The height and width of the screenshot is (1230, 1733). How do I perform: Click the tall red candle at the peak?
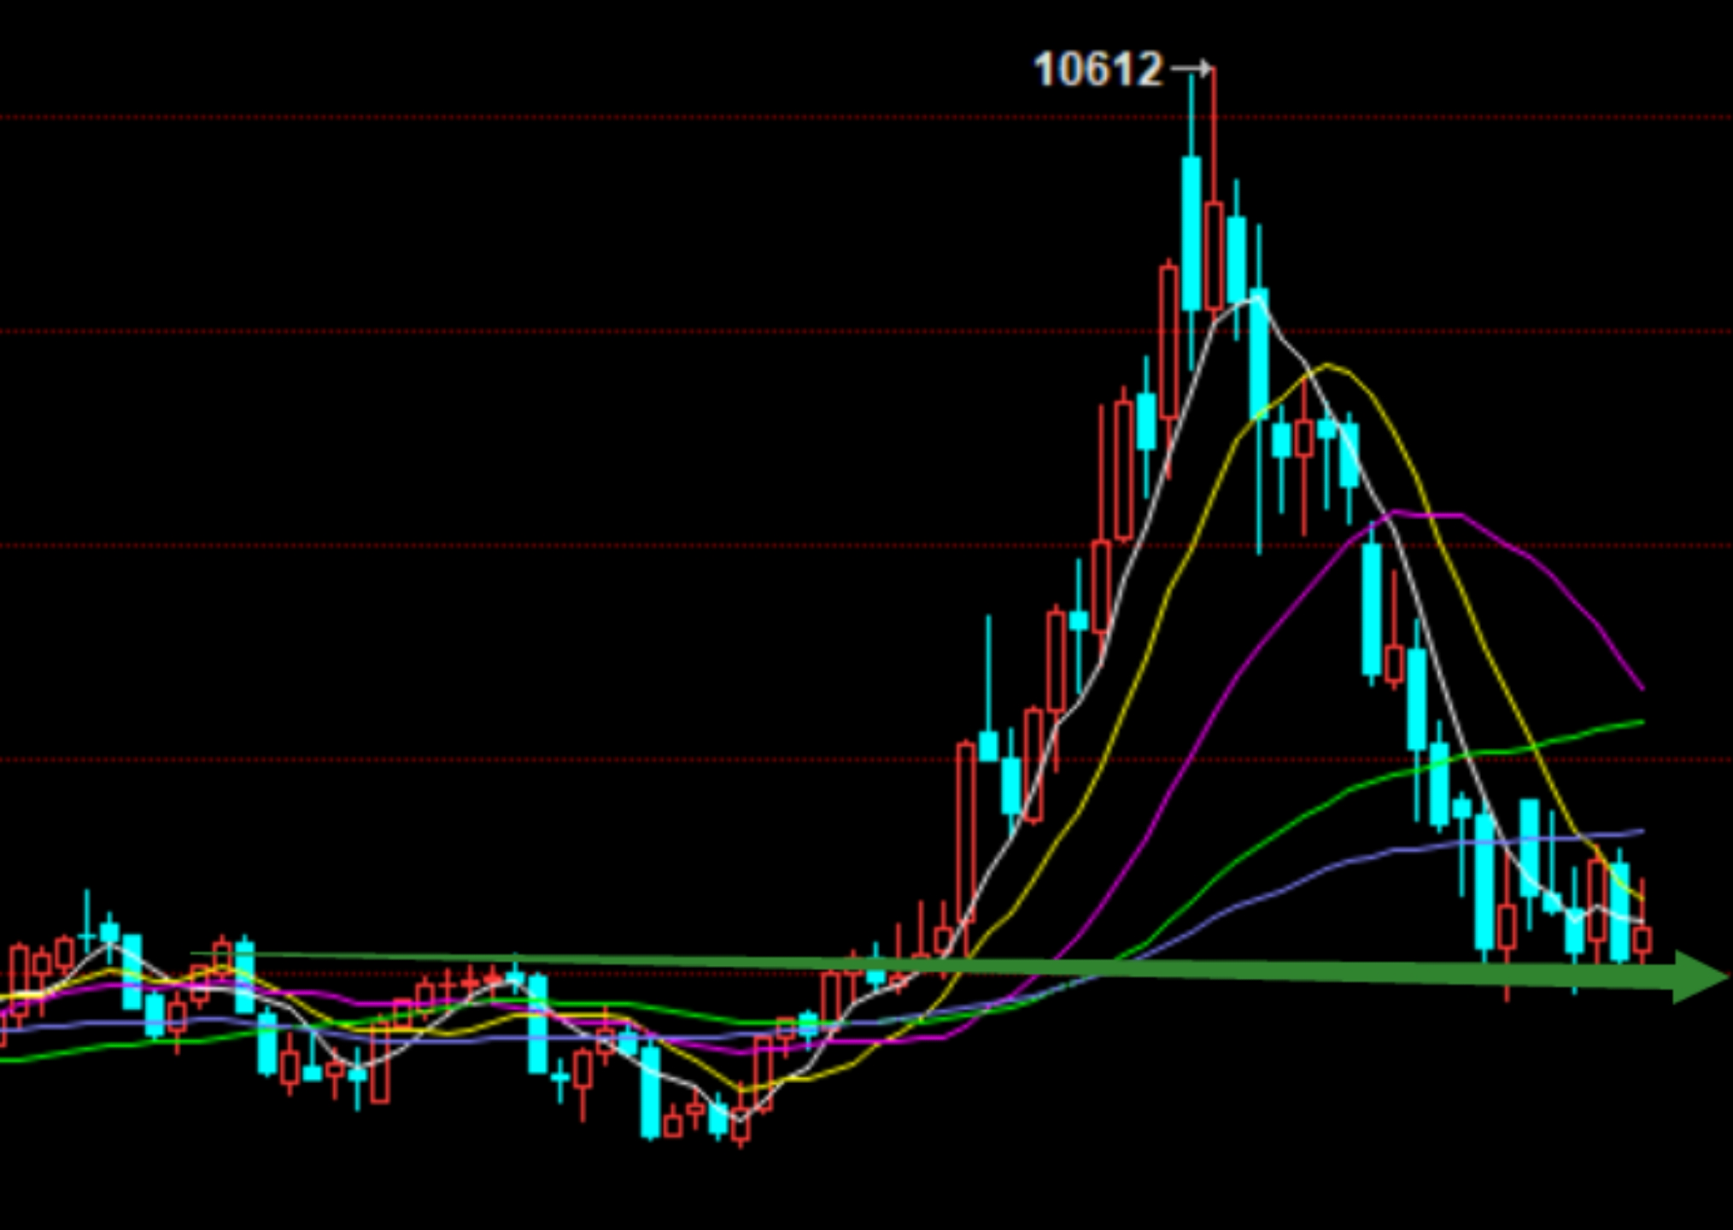(1214, 255)
